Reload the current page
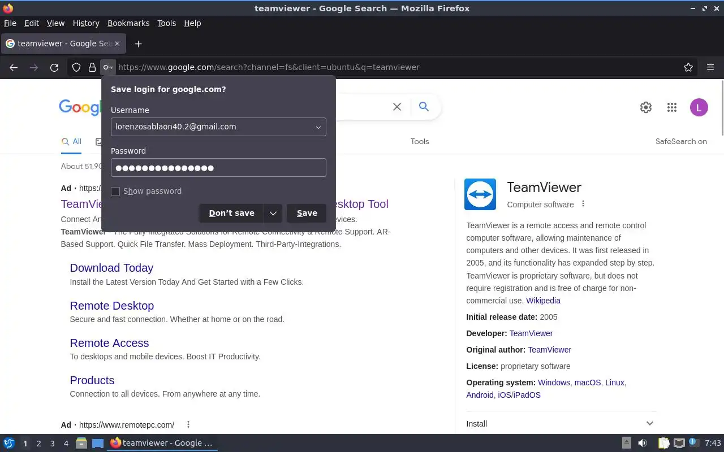This screenshot has height=452, width=724. point(54,67)
